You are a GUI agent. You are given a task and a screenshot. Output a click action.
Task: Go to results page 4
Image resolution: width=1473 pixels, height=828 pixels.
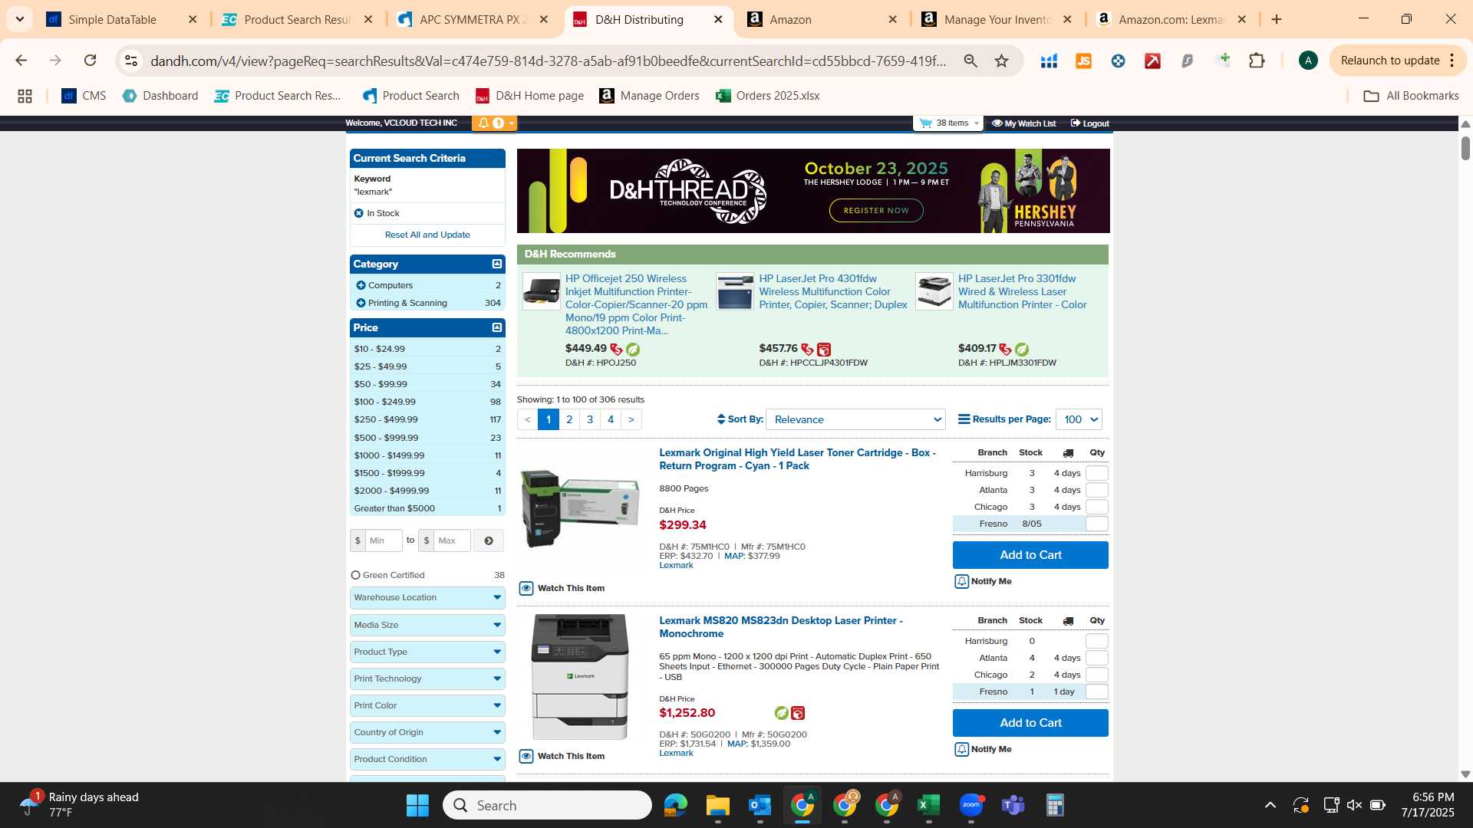click(611, 419)
